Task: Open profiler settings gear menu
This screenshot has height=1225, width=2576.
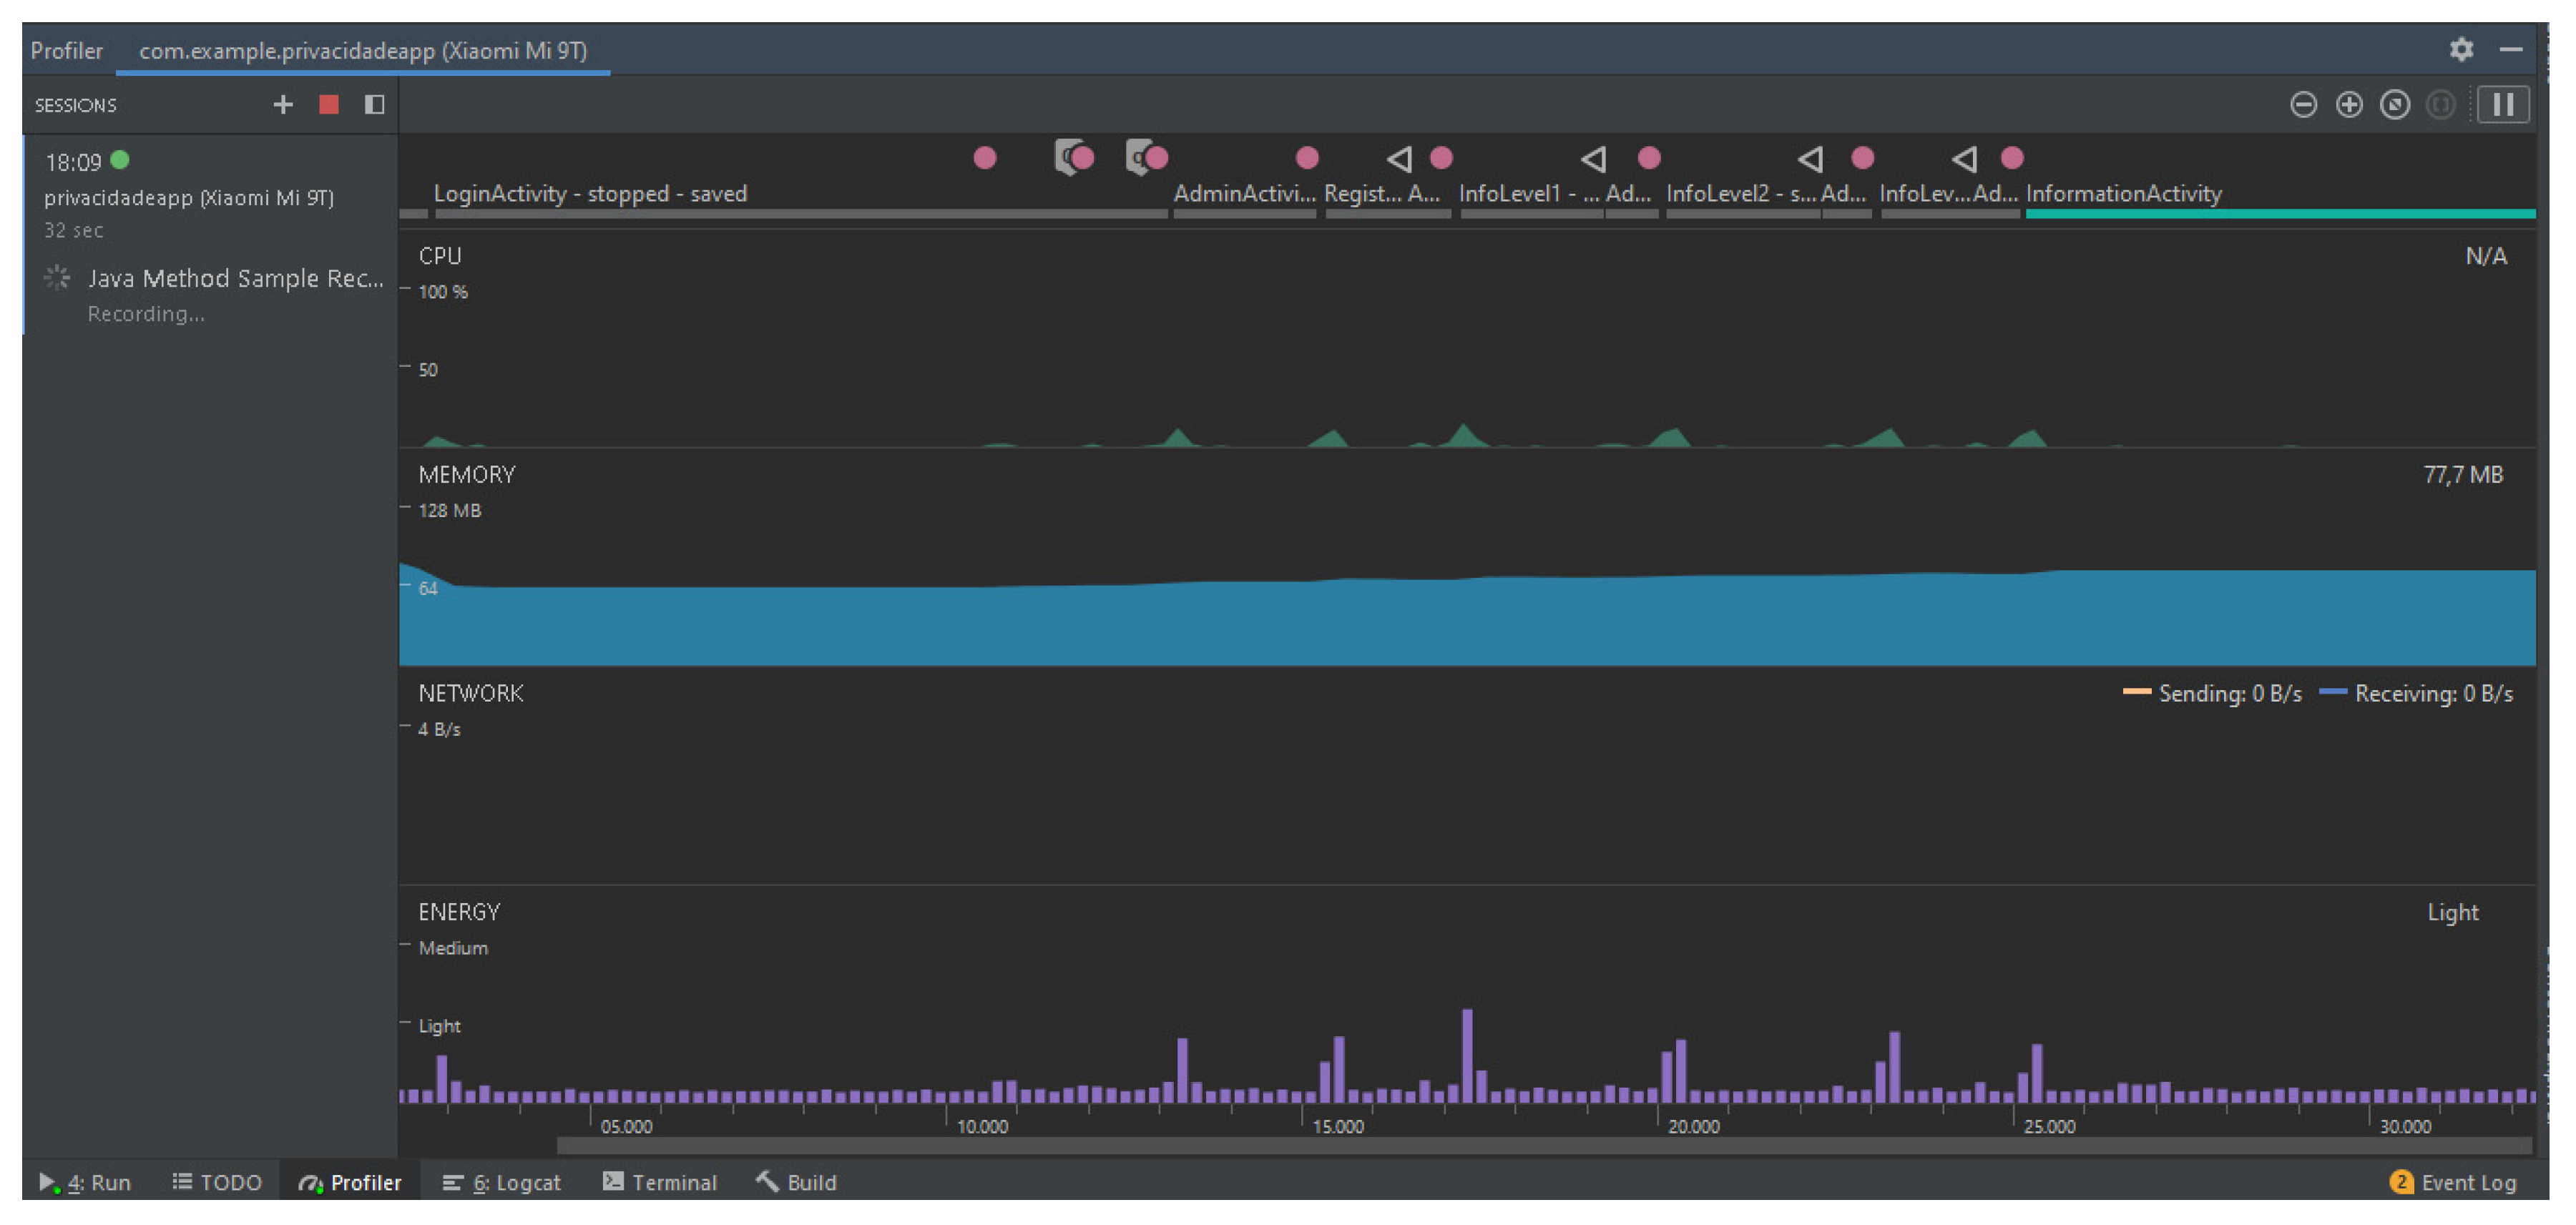Action: [x=2461, y=49]
